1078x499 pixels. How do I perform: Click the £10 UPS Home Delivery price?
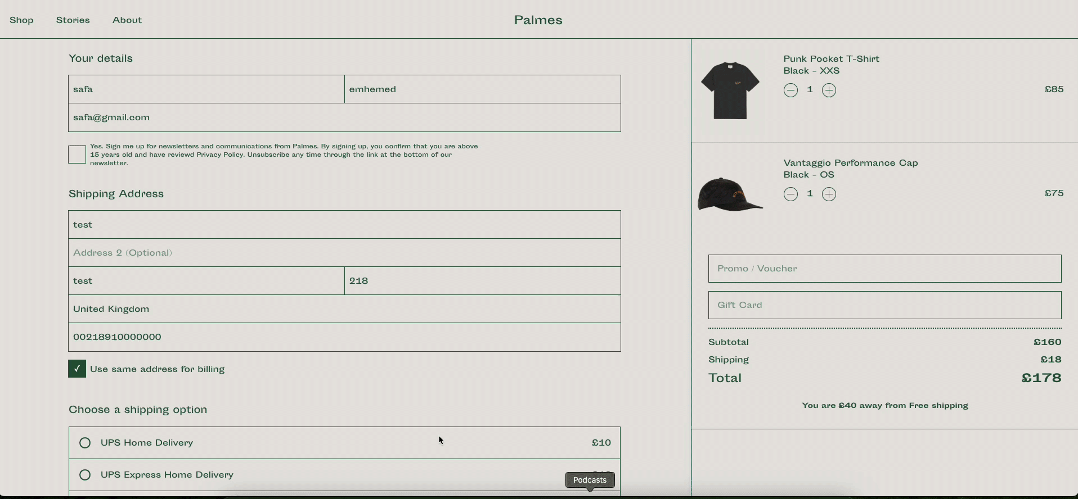pyautogui.click(x=601, y=443)
